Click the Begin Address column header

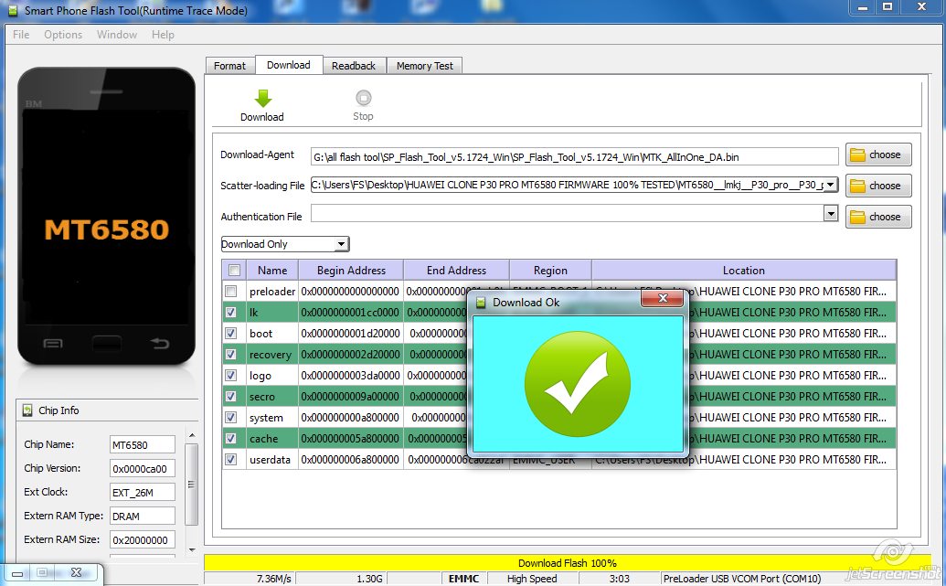351,271
